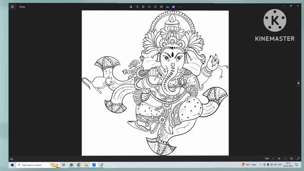Show file info with the info icon
The image size is (304, 171).
(x=155, y=7)
